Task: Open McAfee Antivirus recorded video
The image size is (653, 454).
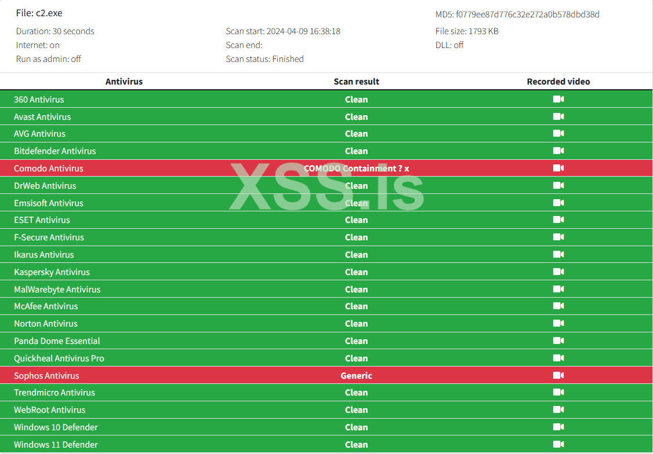Action: (558, 306)
